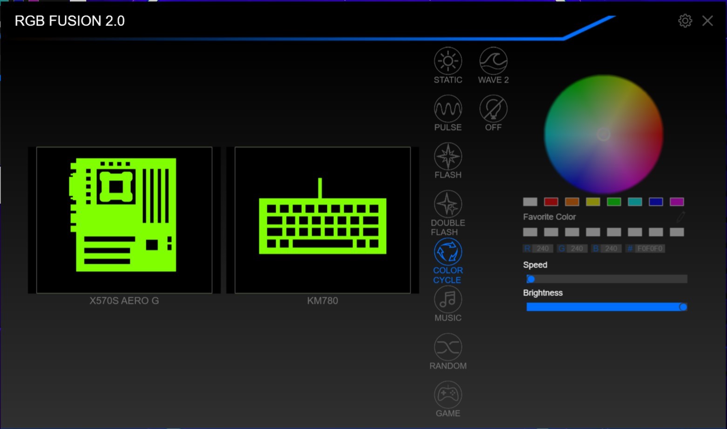Choose the magenta preset color swatch
The height and width of the screenshot is (429, 727).
point(677,202)
